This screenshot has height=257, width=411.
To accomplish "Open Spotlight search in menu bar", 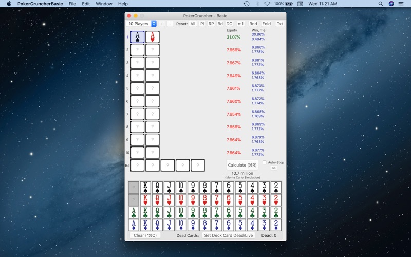I will [x=381, y=4].
